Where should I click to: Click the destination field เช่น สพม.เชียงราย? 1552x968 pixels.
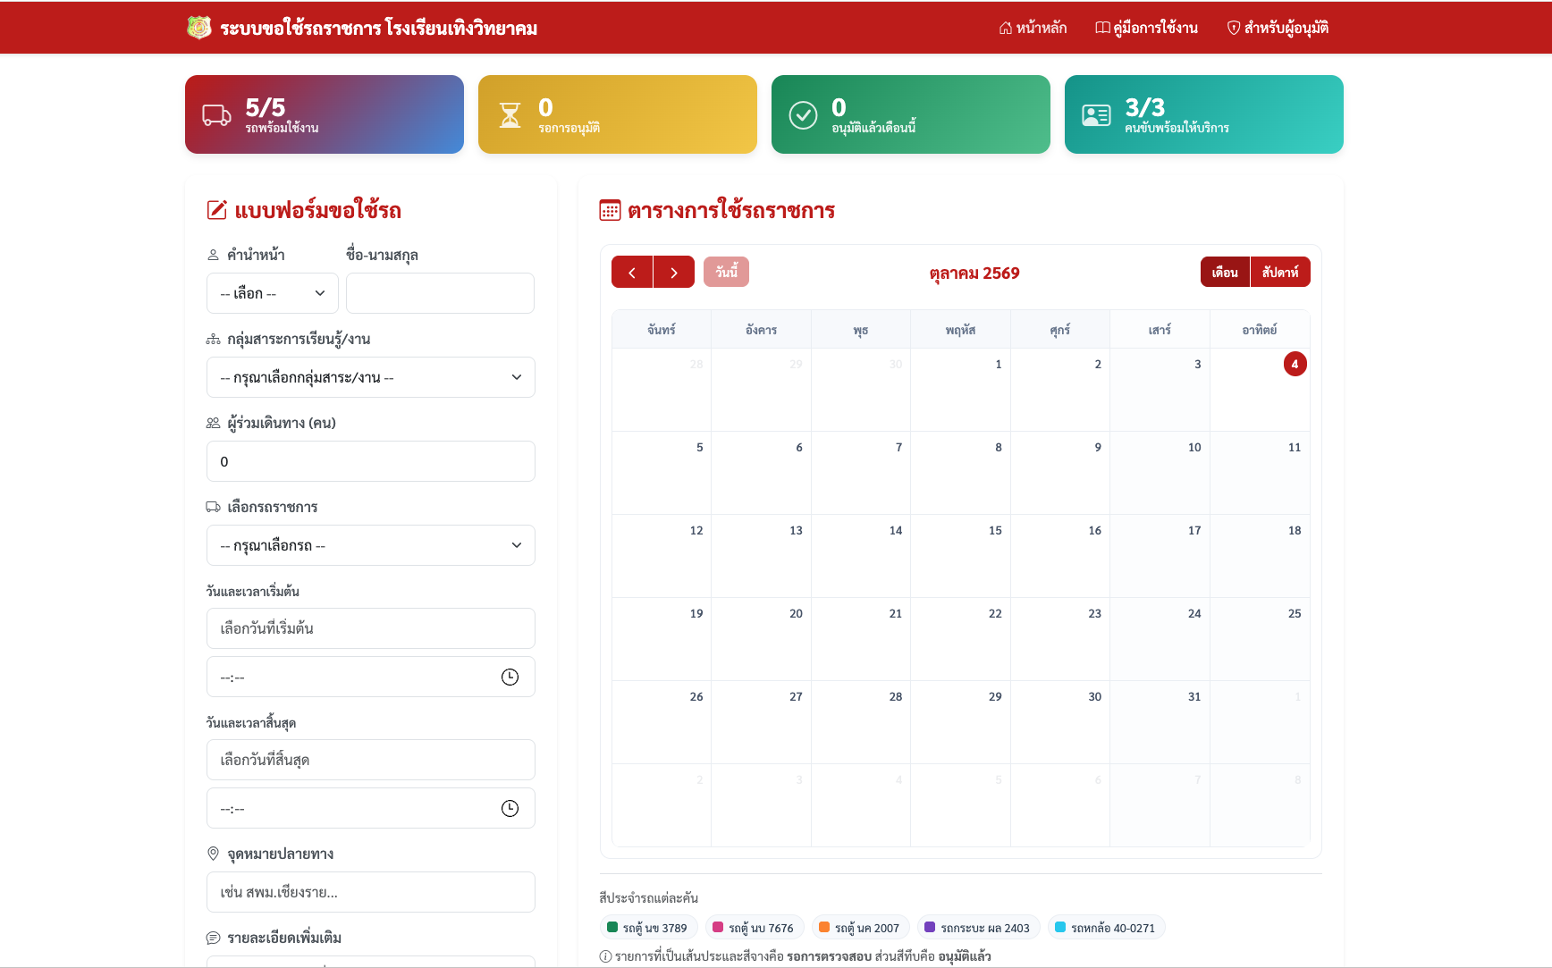tap(371, 892)
